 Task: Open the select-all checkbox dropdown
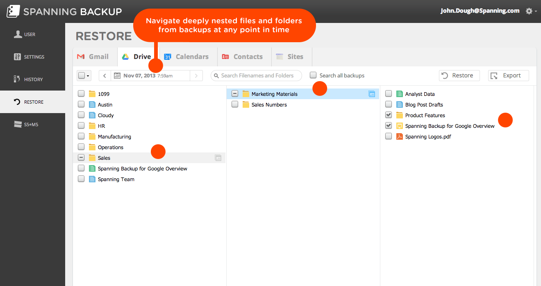pyautogui.click(x=84, y=76)
